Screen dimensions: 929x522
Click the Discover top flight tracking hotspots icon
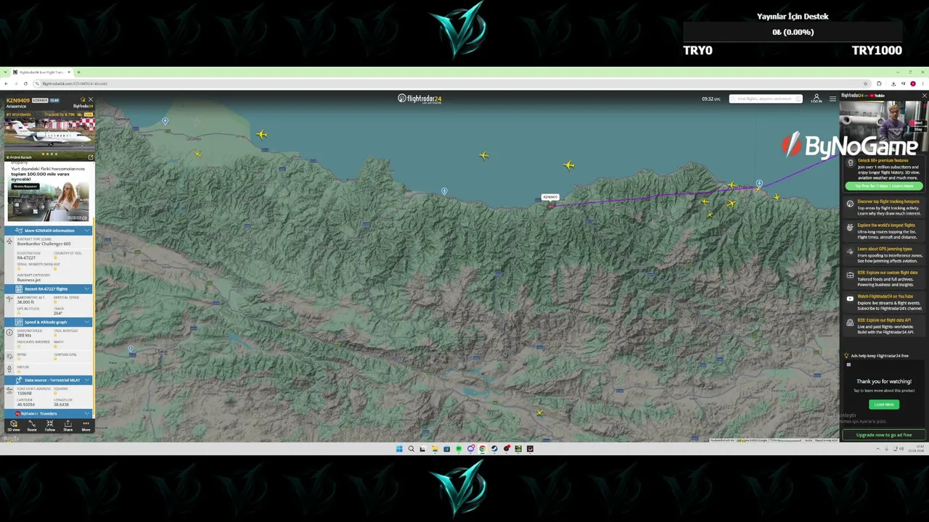click(x=850, y=204)
